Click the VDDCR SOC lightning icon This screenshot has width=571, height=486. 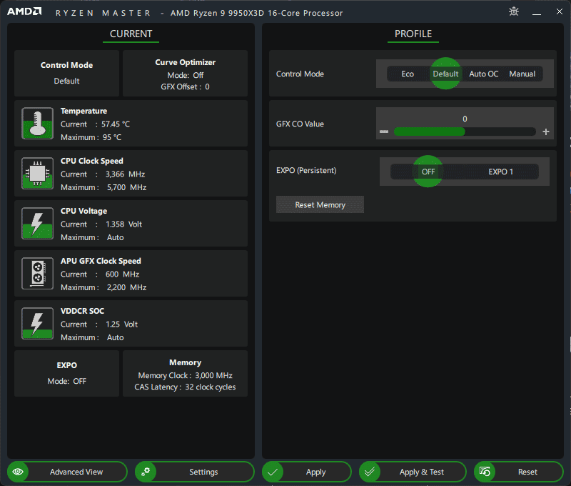[x=38, y=323]
